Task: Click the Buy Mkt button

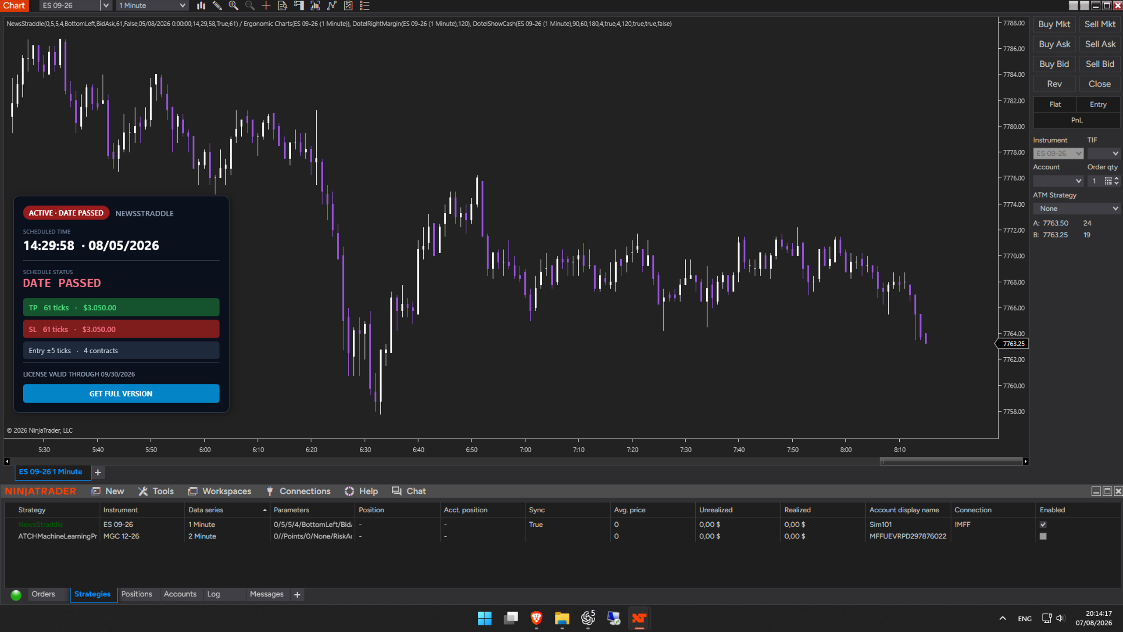Action: pyautogui.click(x=1054, y=24)
